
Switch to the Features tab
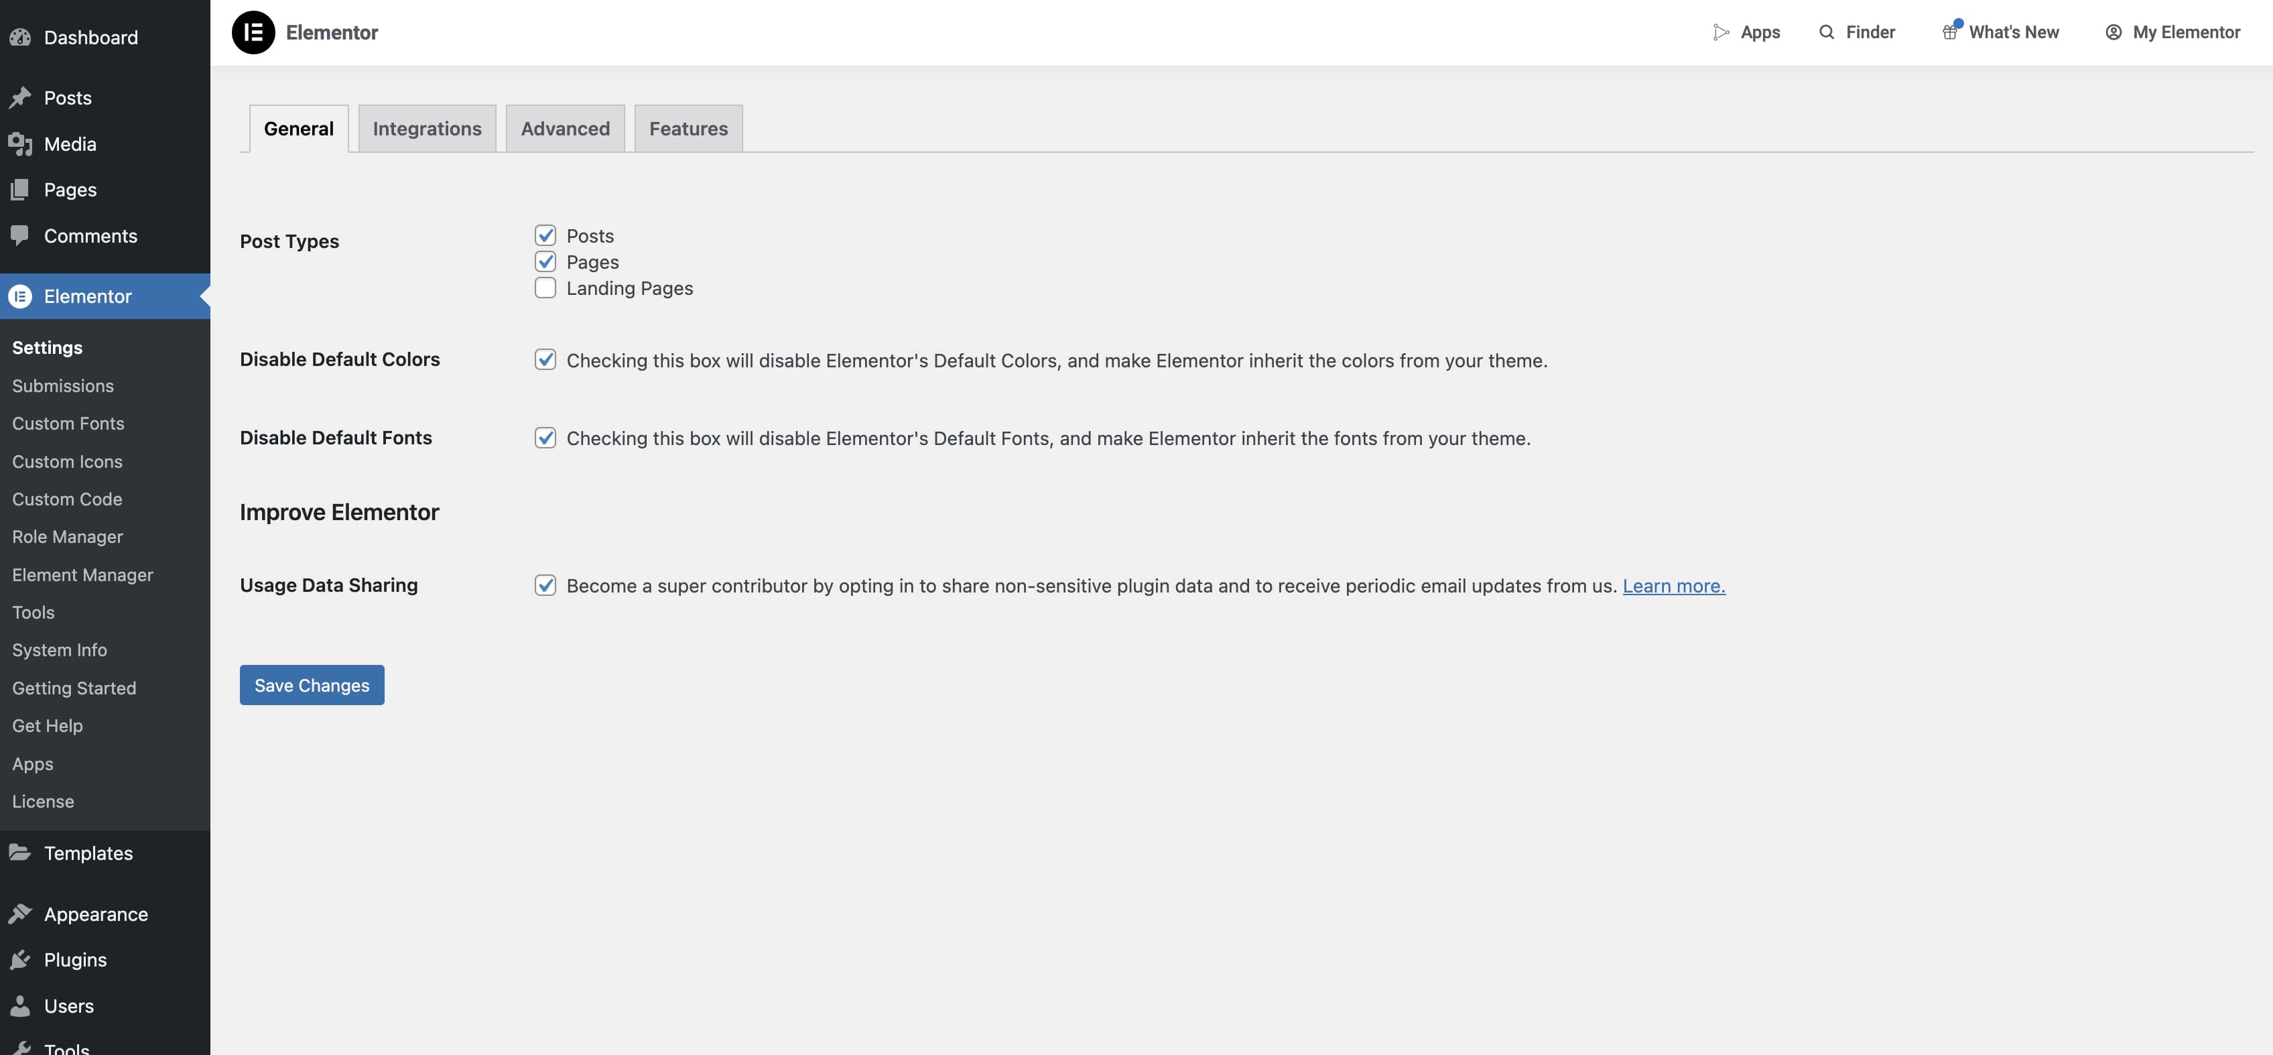point(688,129)
